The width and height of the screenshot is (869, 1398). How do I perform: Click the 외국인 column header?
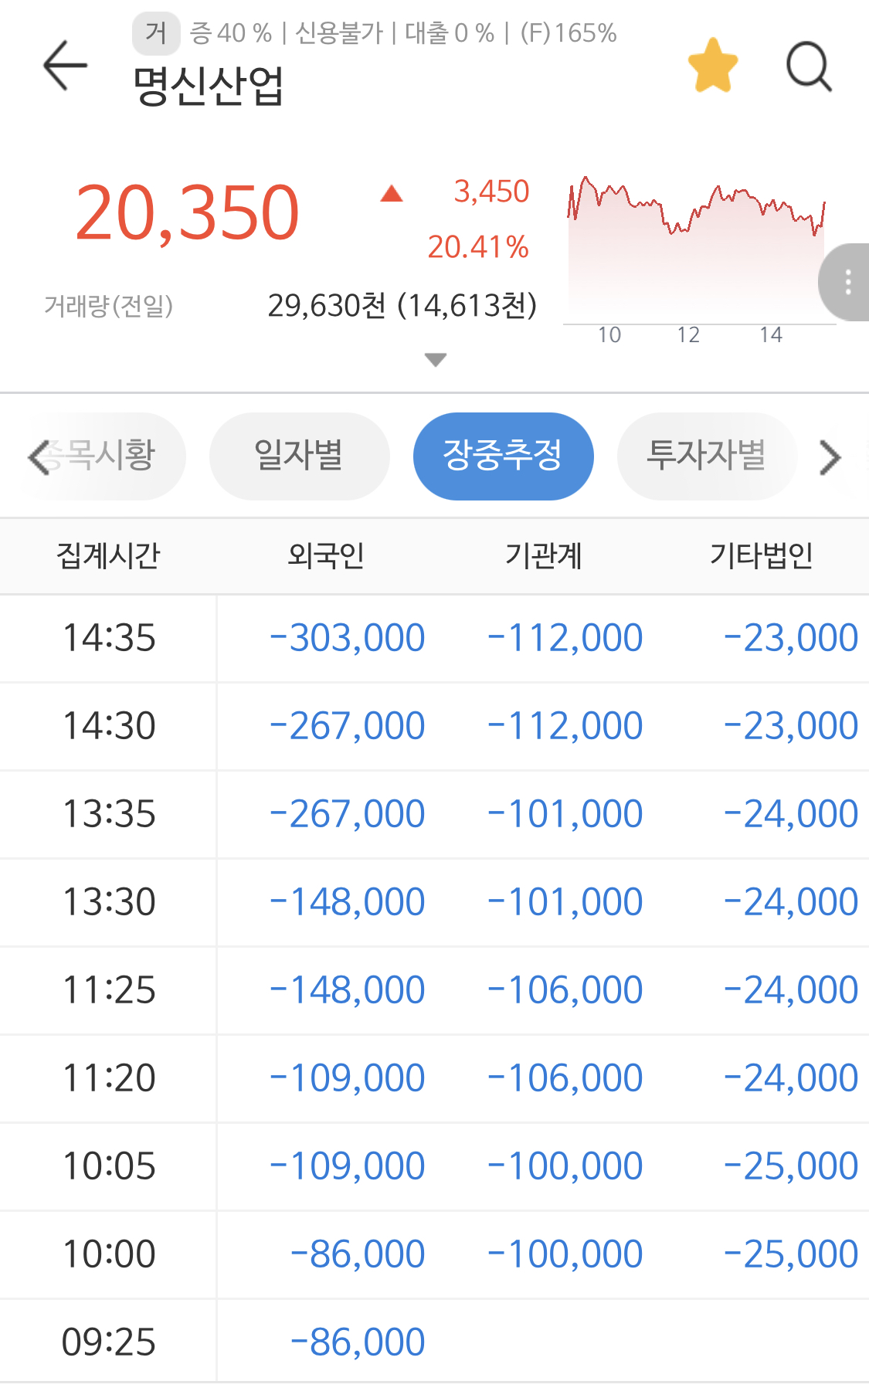tap(325, 555)
